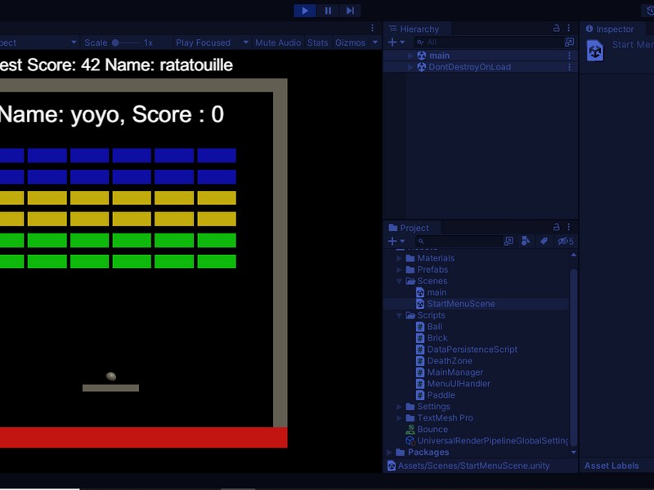Expand the DontDestroyOnLoad scene in Hierarchy
This screenshot has height=490, width=654.
[x=411, y=67]
